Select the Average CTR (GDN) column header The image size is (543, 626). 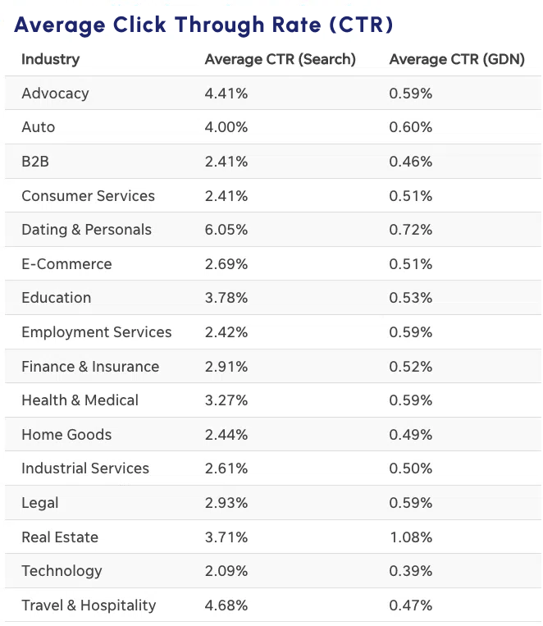(x=456, y=59)
